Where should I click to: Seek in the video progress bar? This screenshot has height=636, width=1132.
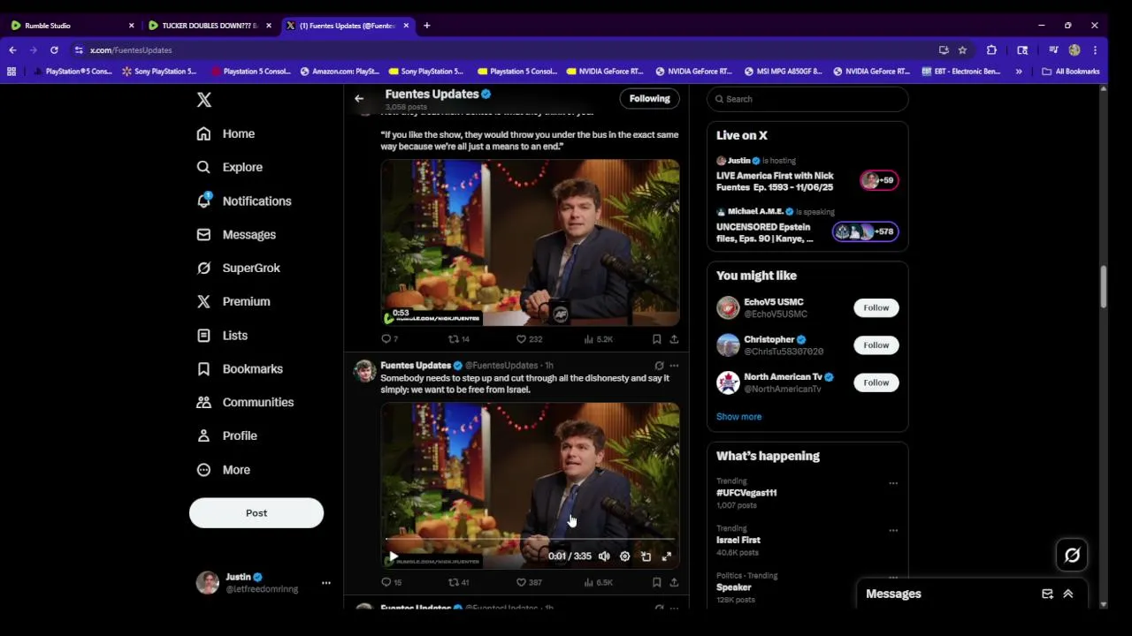click(530, 539)
